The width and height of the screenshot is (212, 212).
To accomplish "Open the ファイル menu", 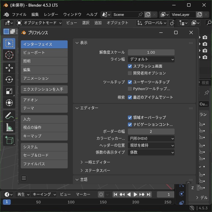I will pyautogui.click(x=19, y=15).
